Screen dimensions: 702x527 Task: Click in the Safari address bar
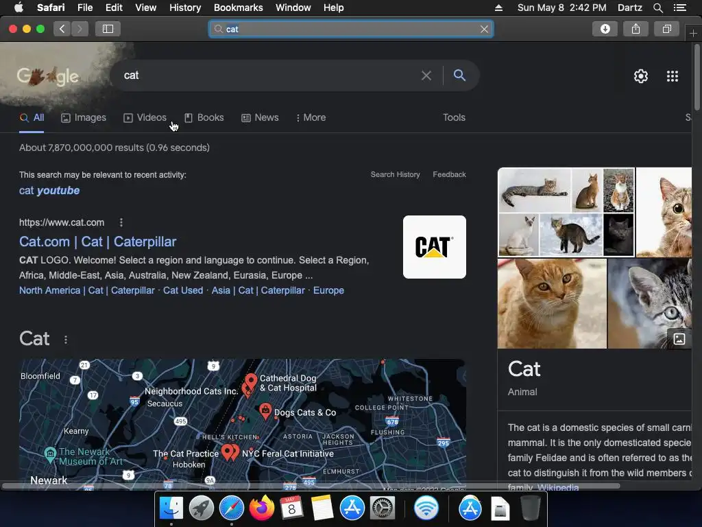(351, 29)
